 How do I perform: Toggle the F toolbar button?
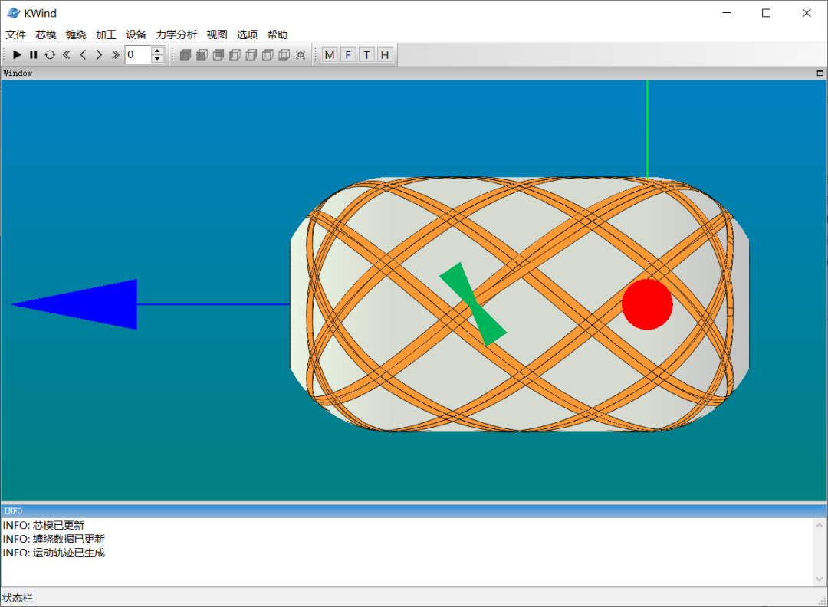point(348,54)
